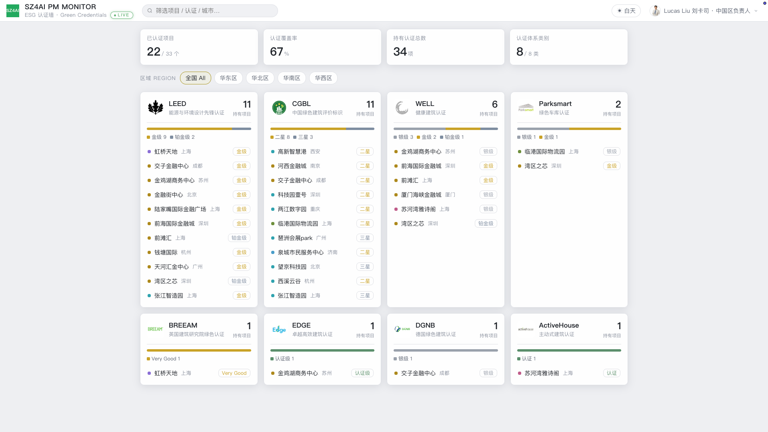
Task: Open the 认证体系类别 stat card
Action: click(569, 47)
